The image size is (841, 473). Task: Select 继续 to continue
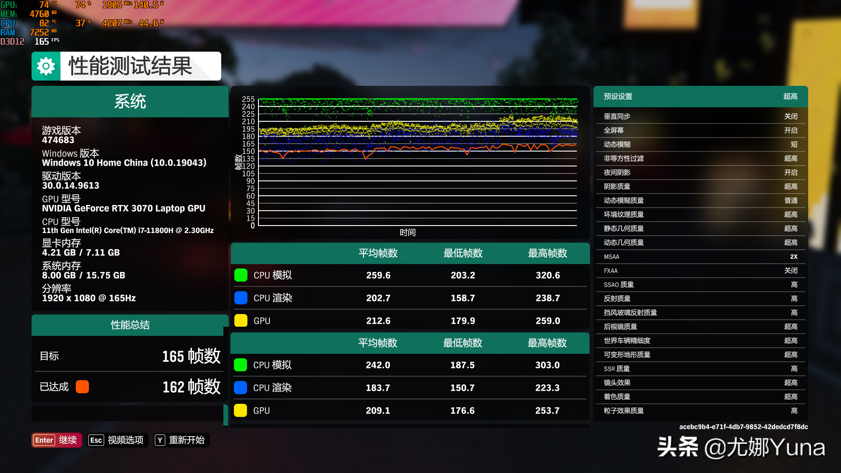57,440
